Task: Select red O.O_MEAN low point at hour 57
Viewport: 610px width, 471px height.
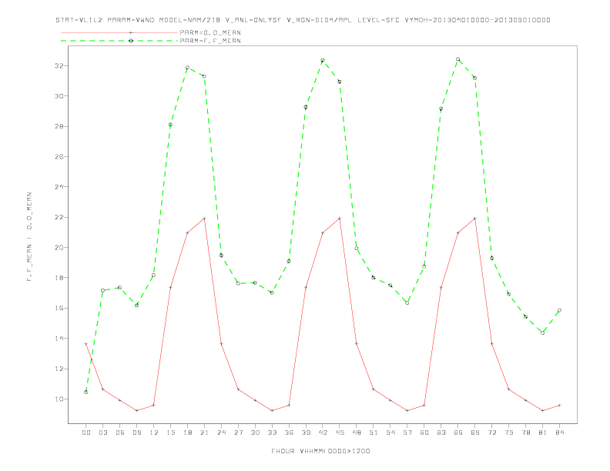Action: 407,410
